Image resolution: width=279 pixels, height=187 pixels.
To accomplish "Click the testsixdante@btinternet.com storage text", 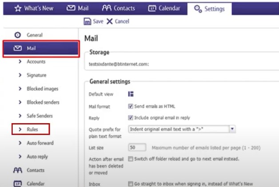I will pos(119,64).
